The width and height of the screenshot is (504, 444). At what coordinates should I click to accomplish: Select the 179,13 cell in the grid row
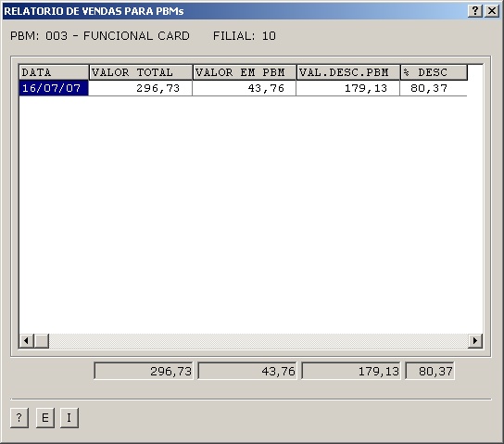coord(348,88)
